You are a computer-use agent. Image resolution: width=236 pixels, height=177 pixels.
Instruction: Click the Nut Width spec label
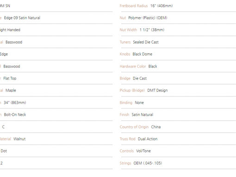tap(128, 30)
